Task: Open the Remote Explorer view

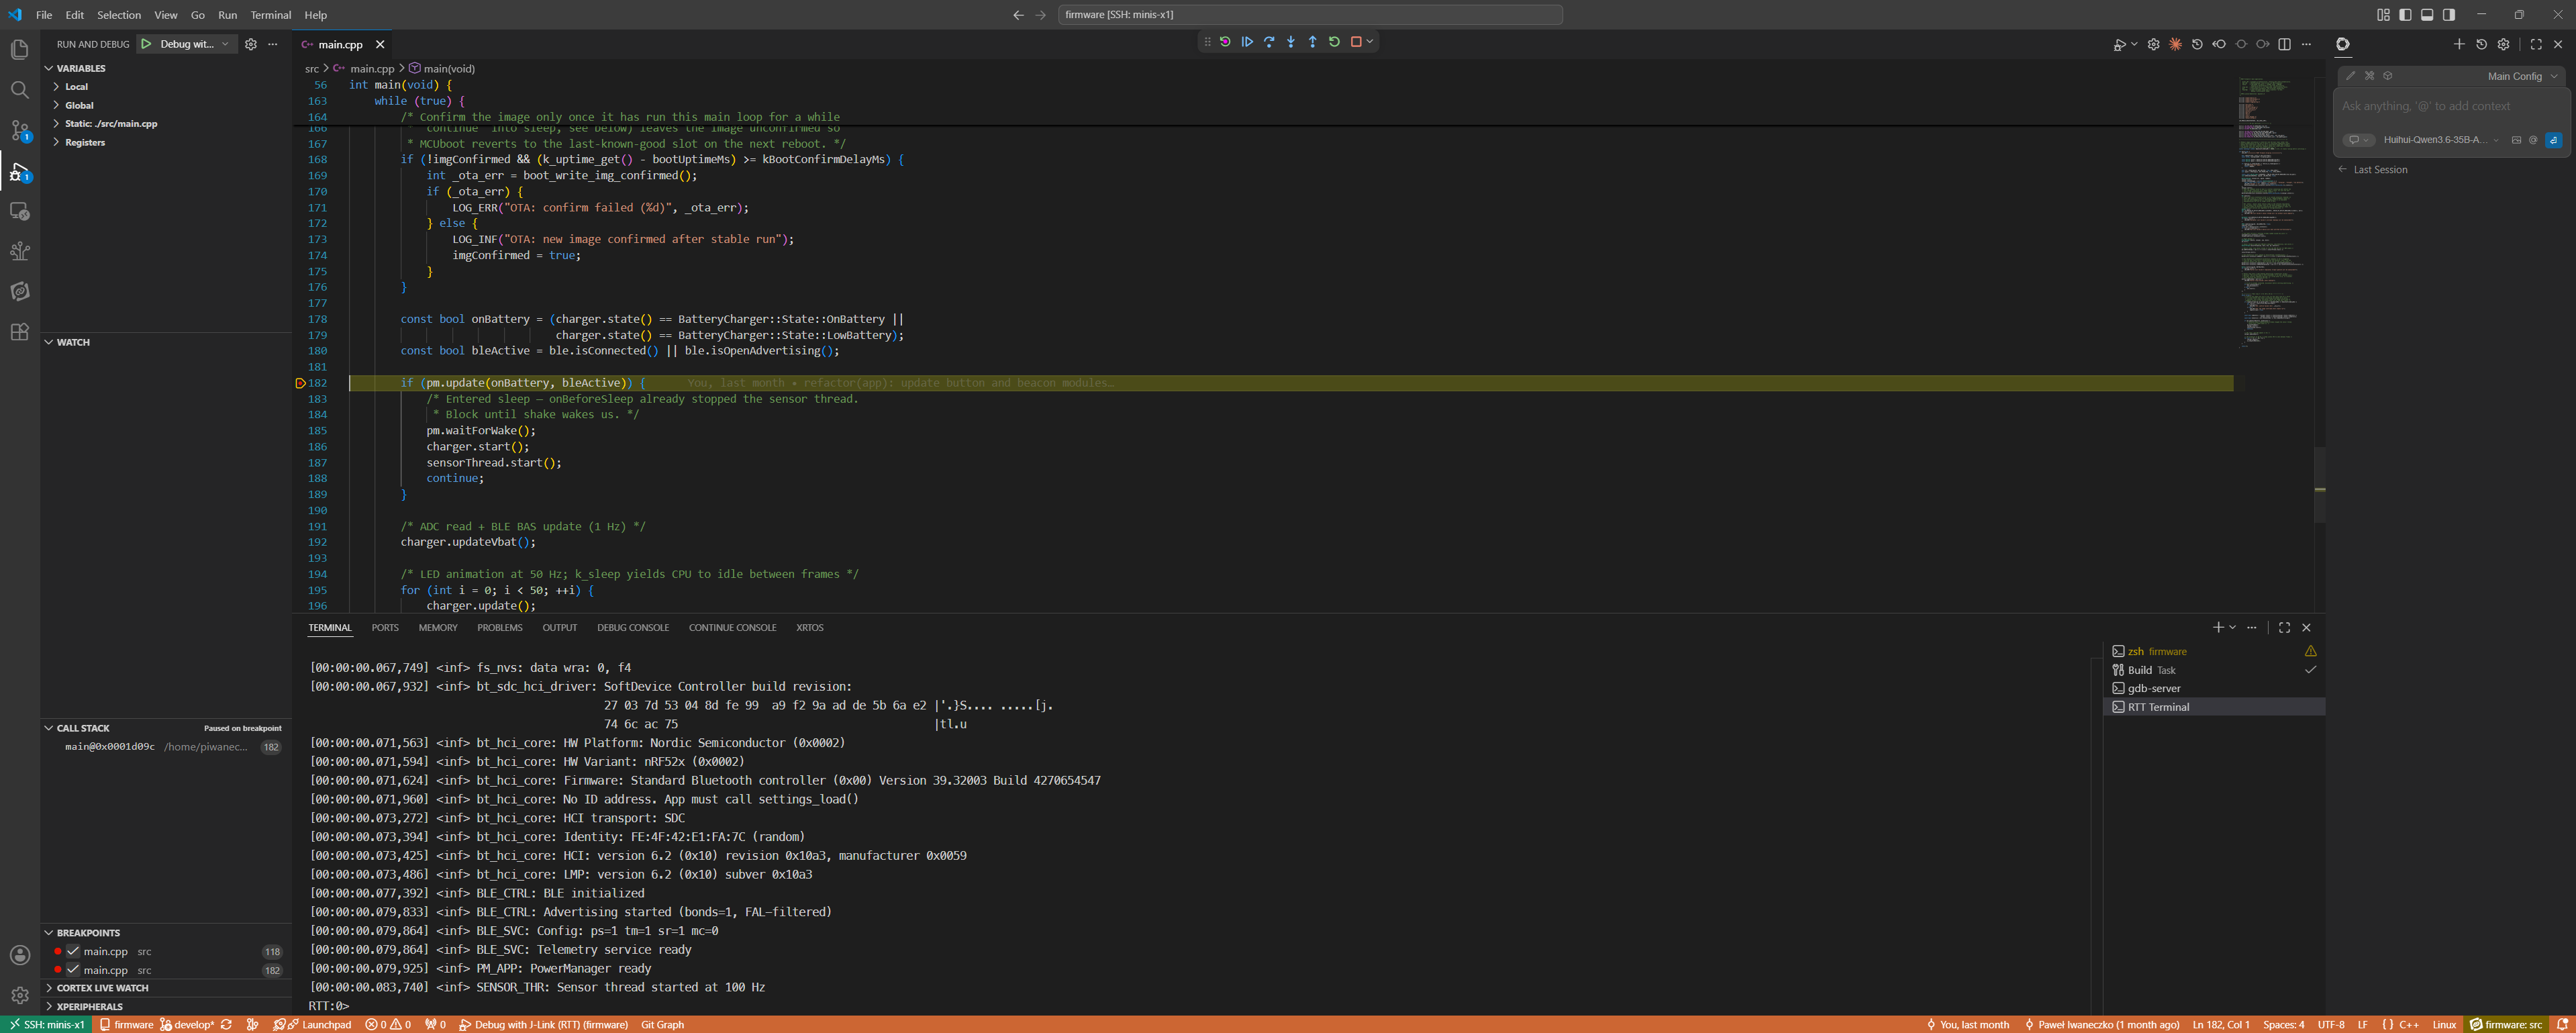Action: click(19, 211)
